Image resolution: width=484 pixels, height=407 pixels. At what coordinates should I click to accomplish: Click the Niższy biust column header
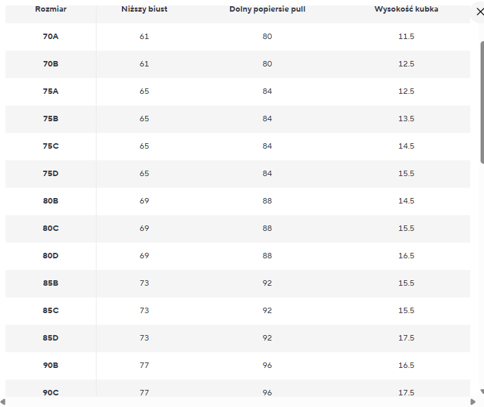144,10
